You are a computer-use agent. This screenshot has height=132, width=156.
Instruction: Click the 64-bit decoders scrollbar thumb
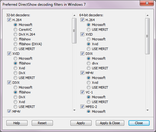[148, 36]
